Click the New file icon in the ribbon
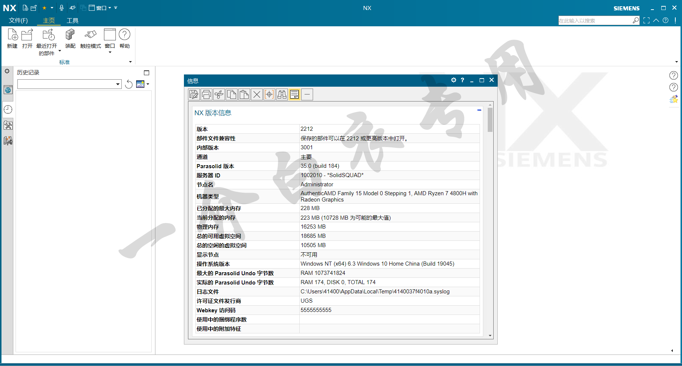The image size is (682, 366). coord(13,34)
